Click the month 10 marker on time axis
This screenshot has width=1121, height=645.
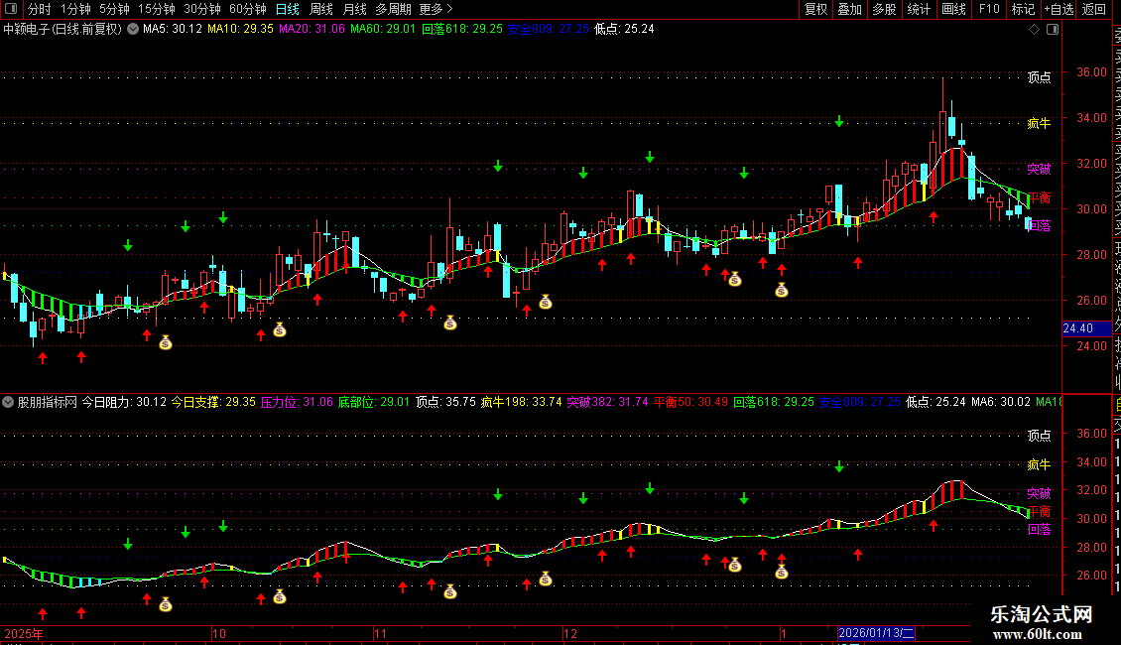coord(219,633)
